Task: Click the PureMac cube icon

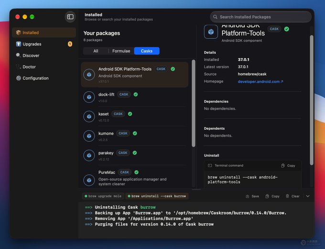Action: (x=89, y=180)
